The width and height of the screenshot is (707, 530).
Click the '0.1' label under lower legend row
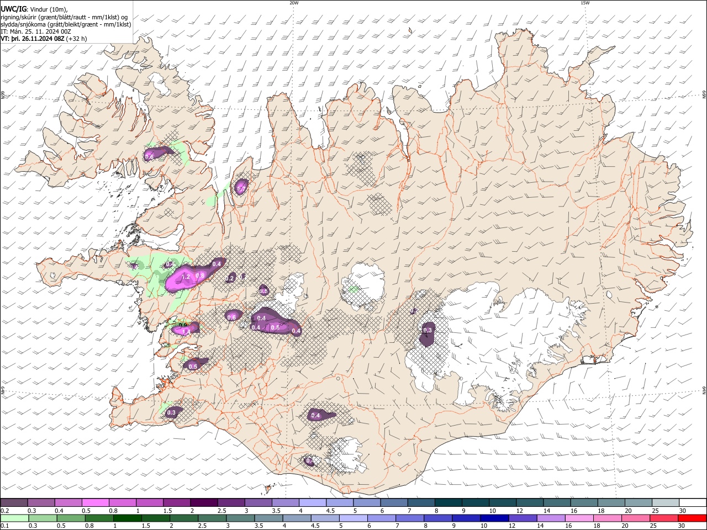tap(4, 526)
